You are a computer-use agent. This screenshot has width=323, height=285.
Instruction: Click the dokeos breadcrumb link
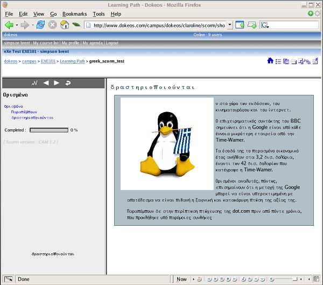pyautogui.click(x=11, y=61)
